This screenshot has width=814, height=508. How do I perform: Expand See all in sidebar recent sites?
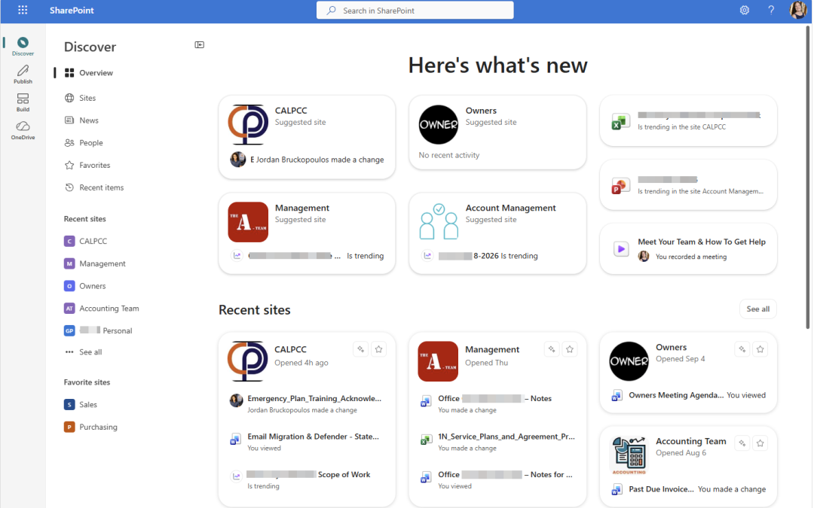[83, 352]
